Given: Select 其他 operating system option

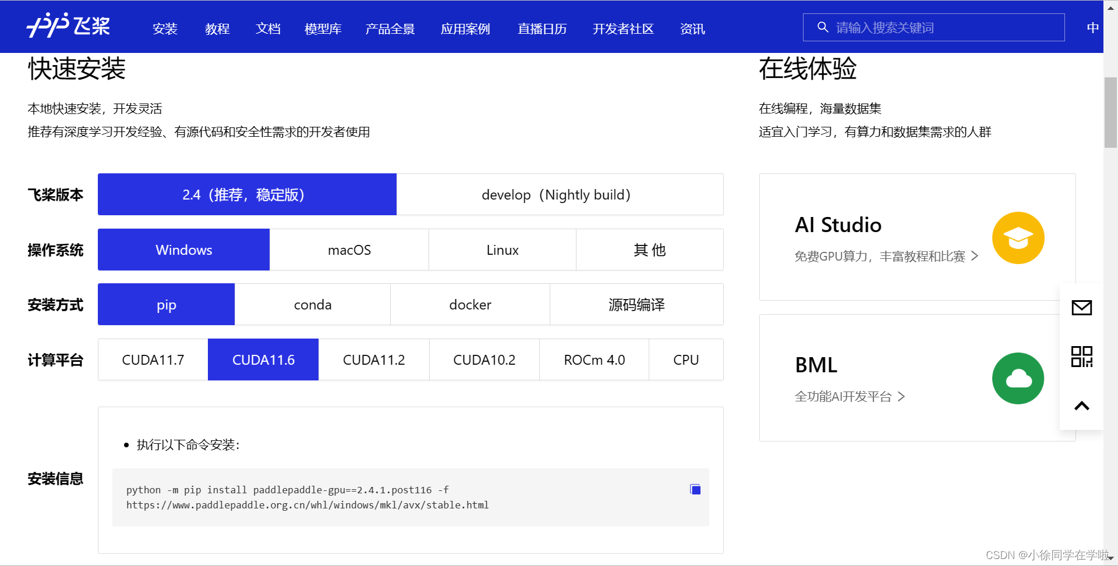Looking at the screenshot, I should tap(650, 250).
